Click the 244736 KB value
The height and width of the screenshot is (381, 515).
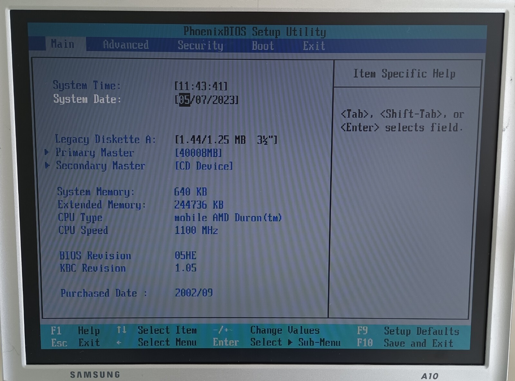point(199,205)
